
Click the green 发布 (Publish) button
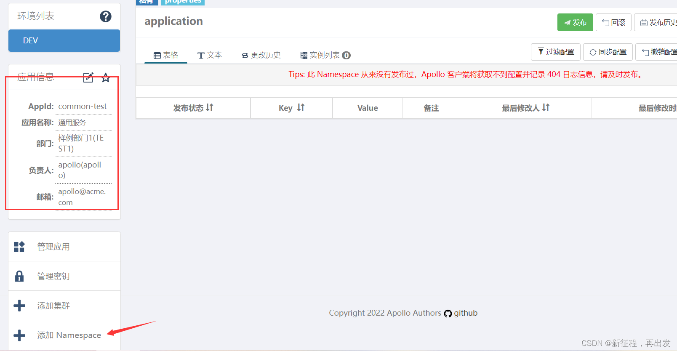[575, 22]
